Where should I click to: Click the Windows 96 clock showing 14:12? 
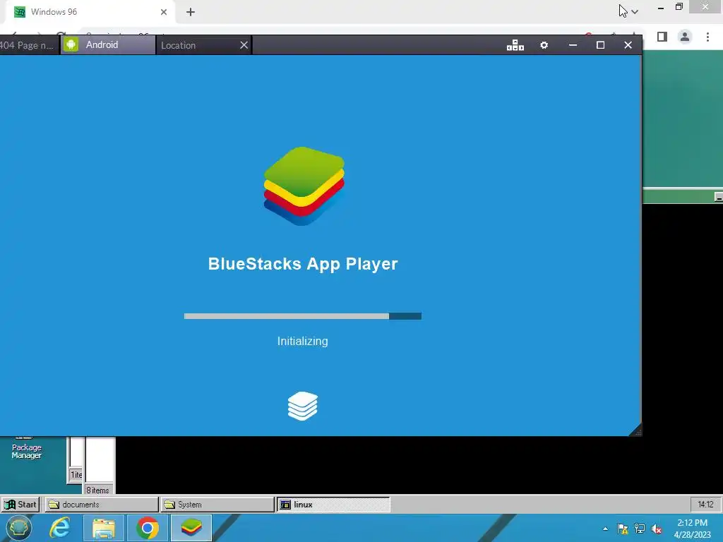click(705, 504)
